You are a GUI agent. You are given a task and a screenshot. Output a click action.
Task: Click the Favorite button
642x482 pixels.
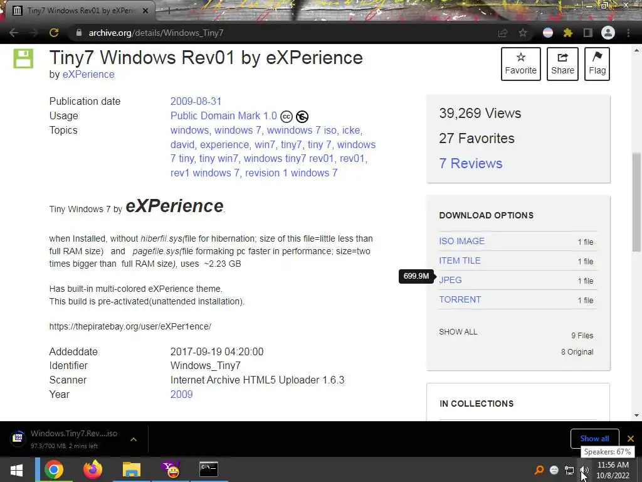click(521, 64)
